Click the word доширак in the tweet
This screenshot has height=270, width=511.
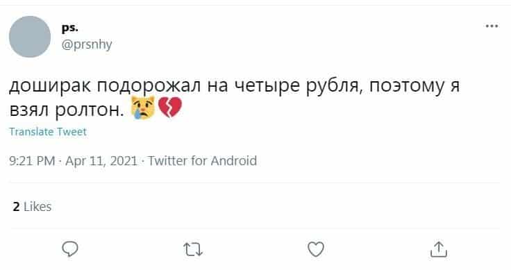click(x=51, y=87)
